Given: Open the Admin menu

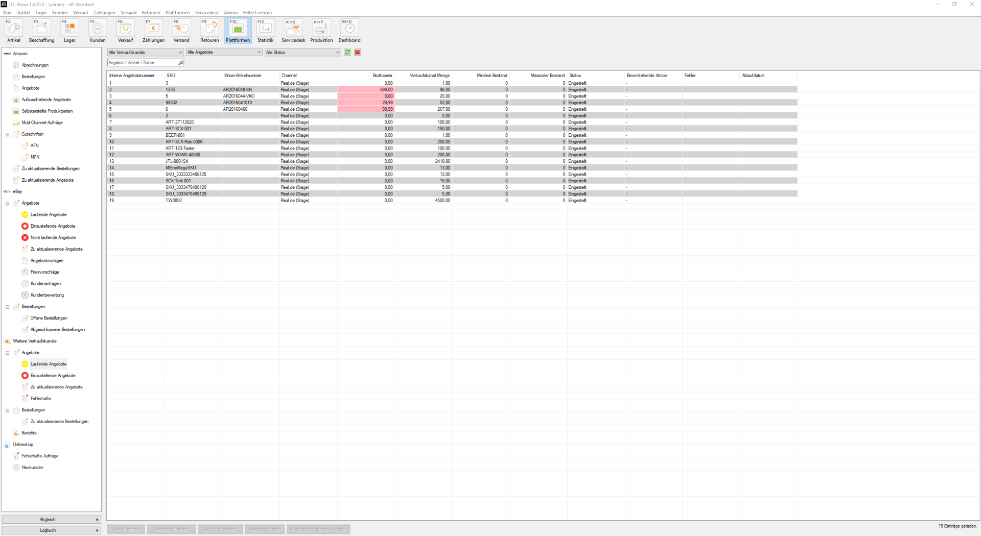Looking at the screenshot, I should click(x=230, y=13).
